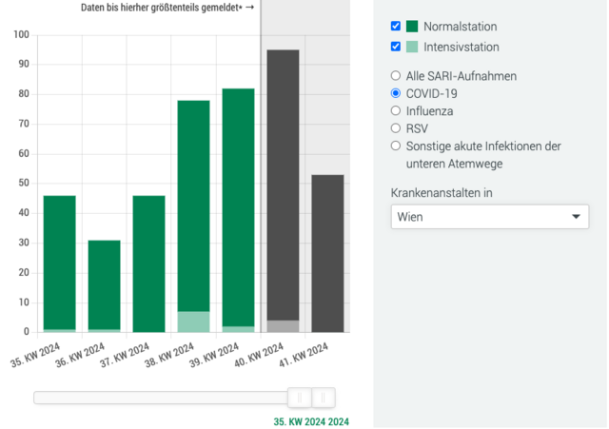Image resolution: width=609 pixels, height=429 pixels.
Task: Select the COVID-19 radio button
Action: (x=396, y=93)
